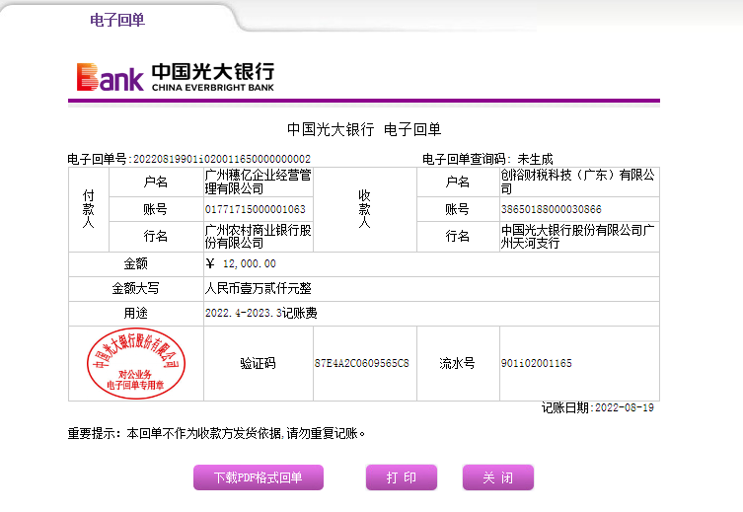This screenshot has height=512, width=743.
Task: Close the receipt with 关闭 button
Action: click(x=498, y=477)
